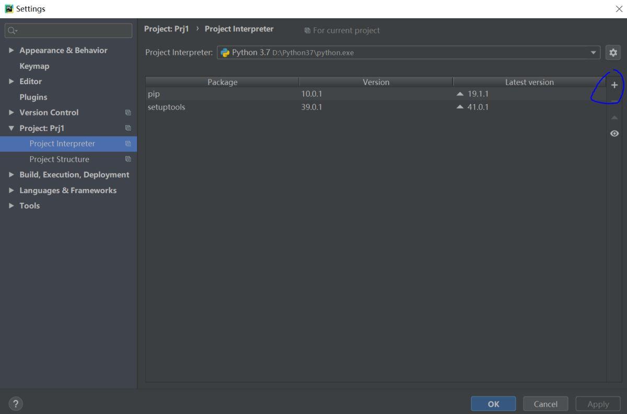Toggle the eye icon for early releases

click(614, 134)
